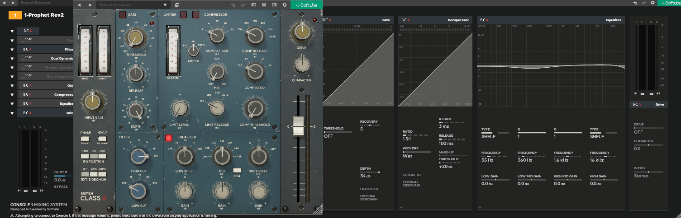681x218 pixels.
Task: Select the 1-Prophet Rev2 track header
Action: pyautogui.click(x=44, y=15)
